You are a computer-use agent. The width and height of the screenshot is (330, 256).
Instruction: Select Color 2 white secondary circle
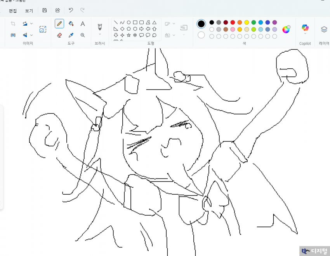point(201,35)
